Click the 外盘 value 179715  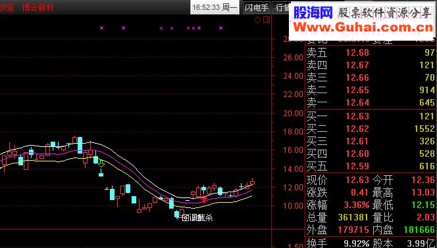tap(353, 230)
